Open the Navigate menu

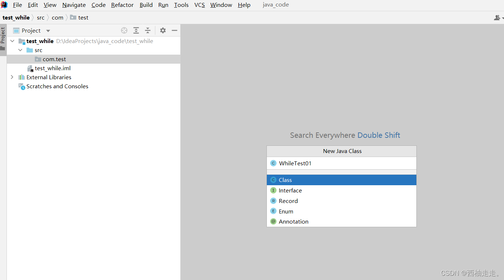tap(74, 5)
